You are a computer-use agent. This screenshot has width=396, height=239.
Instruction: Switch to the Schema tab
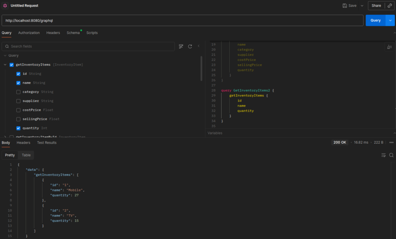(73, 33)
